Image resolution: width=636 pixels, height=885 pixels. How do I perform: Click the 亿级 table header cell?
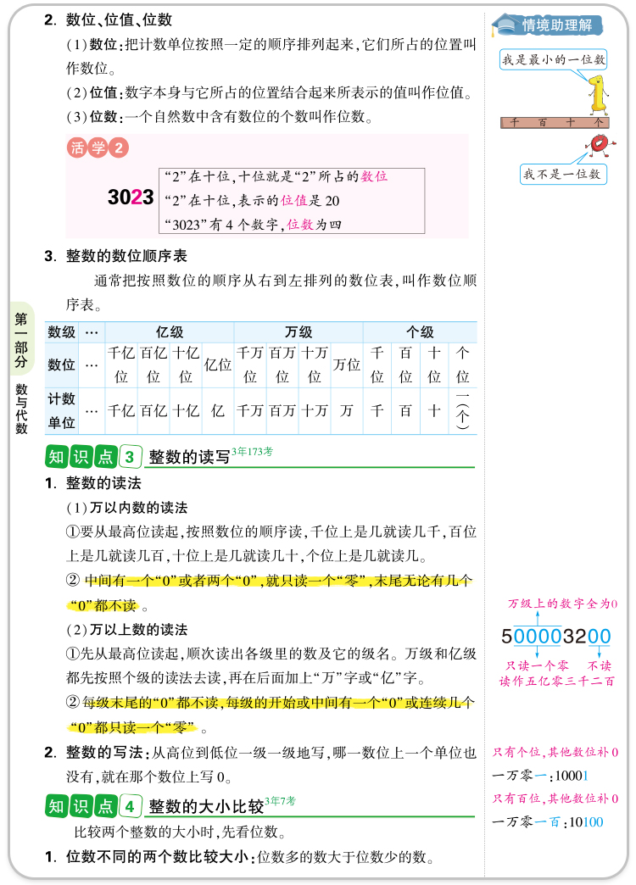(170, 332)
